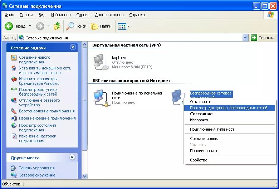Image resolution: width=279 pixels, height=189 pixels.
Task: Select the wireless connection computer icon
Action: [x=177, y=97]
